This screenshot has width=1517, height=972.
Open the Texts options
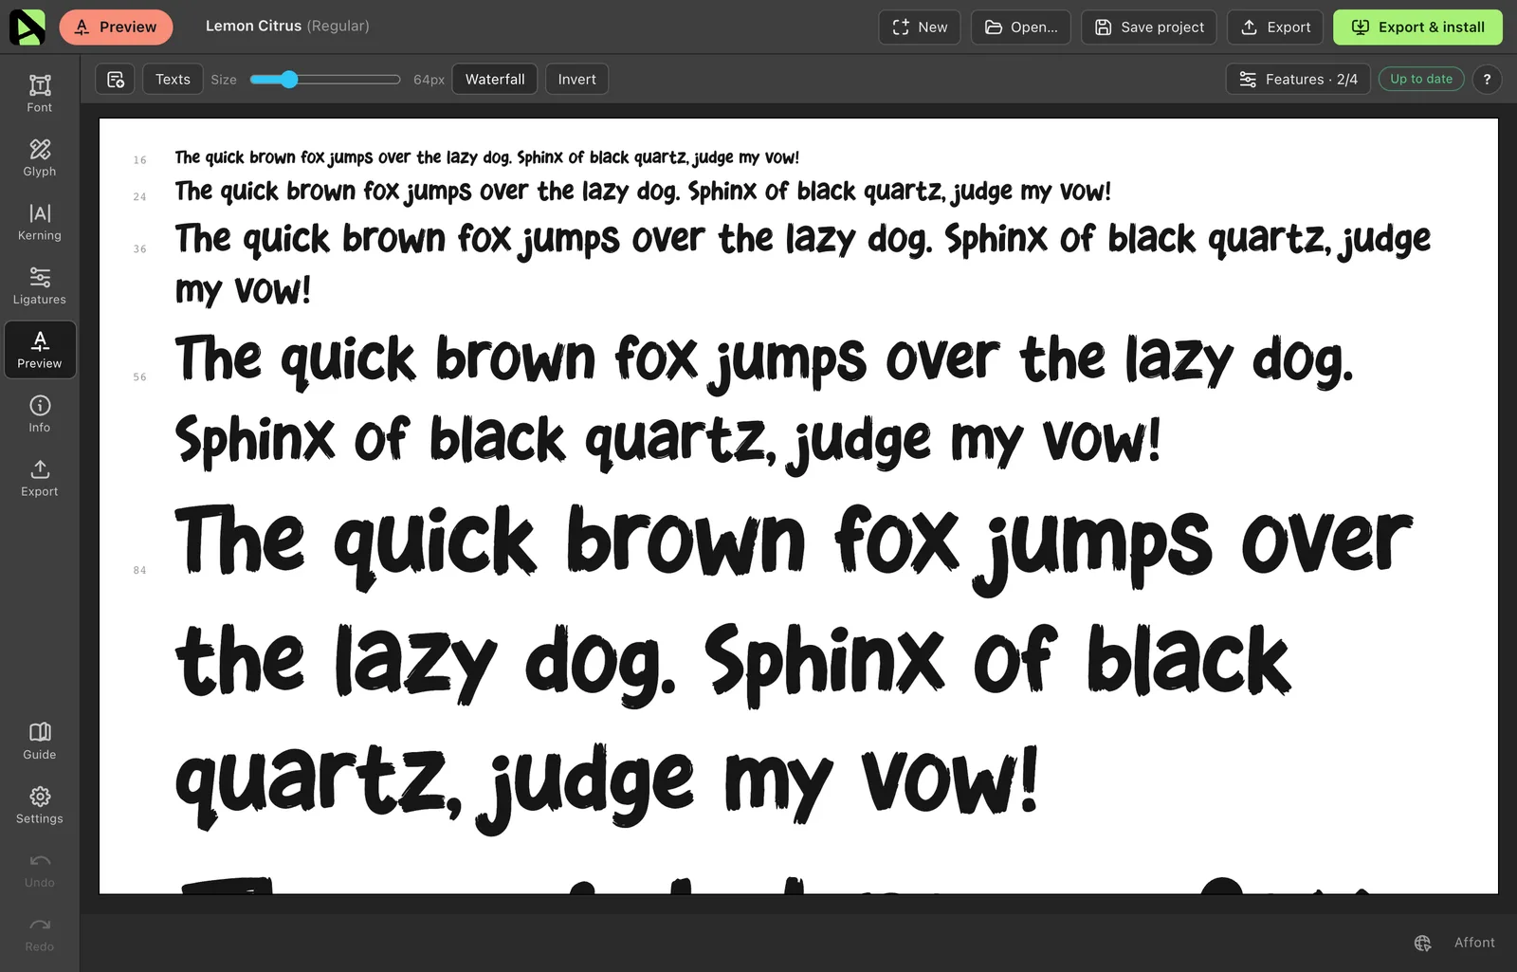click(x=173, y=80)
